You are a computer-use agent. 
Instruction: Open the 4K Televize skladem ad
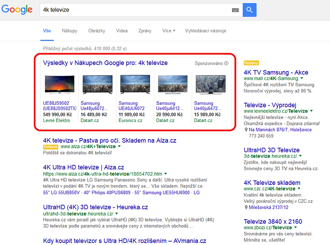point(272,183)
